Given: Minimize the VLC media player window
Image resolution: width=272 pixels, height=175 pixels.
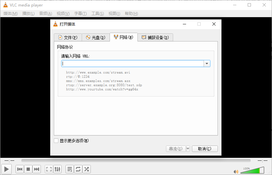Looking at the screenshot, I should pos(235,5).
